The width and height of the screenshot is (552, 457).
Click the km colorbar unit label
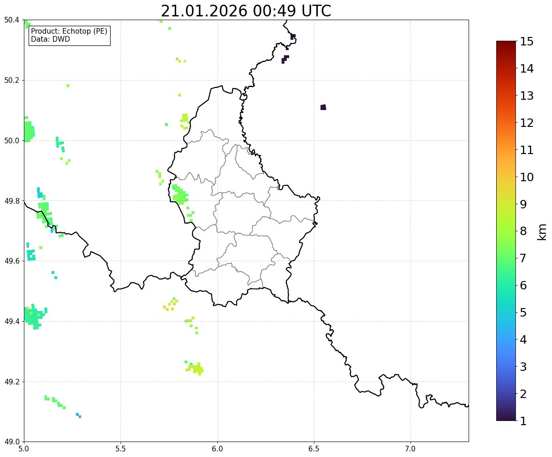[542, 232]
